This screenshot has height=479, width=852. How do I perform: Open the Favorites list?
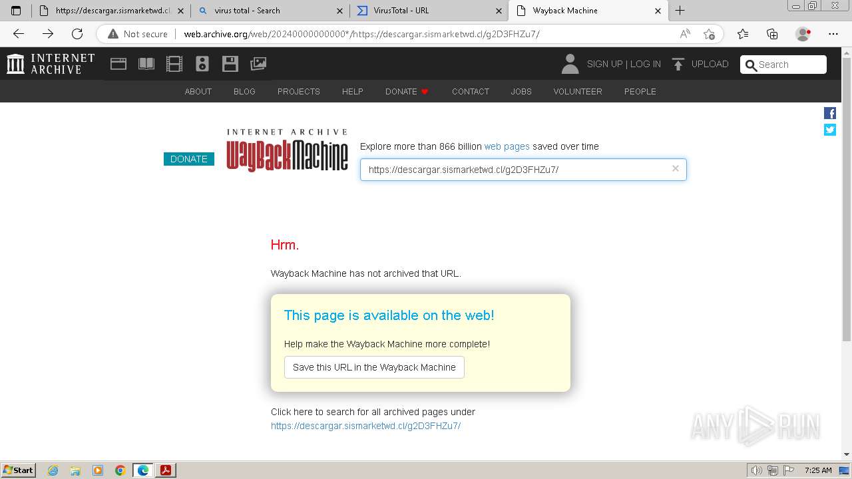pos(743,34)
